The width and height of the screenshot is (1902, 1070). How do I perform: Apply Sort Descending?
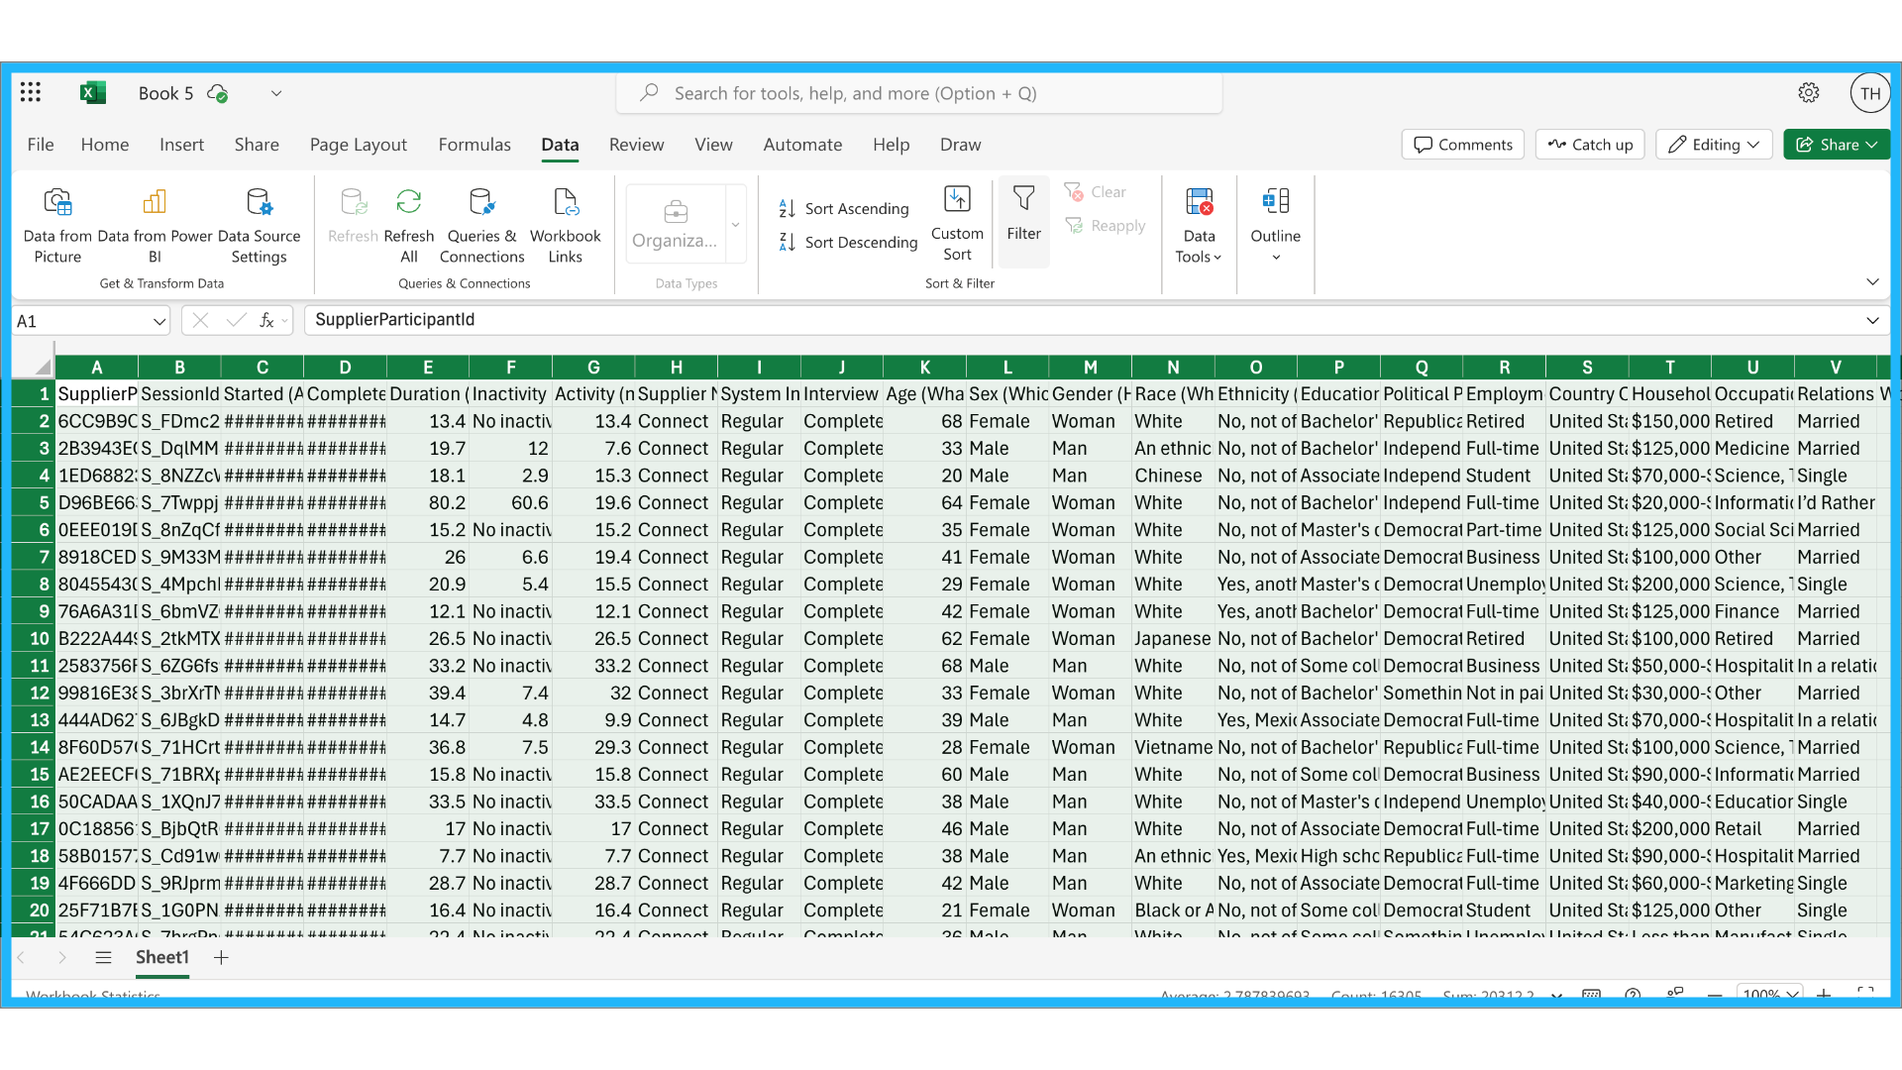click(848, 242)
